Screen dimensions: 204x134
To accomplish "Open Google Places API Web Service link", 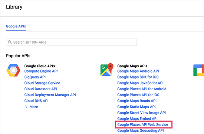I will (143, 125).
